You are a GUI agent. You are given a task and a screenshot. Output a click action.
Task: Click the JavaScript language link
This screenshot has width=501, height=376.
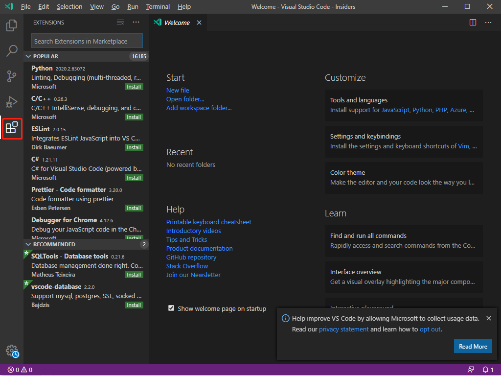pos(395,110)
